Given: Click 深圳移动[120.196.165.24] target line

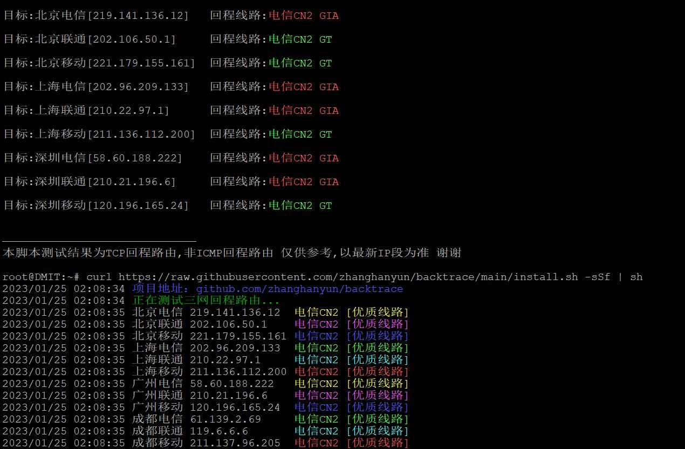Looking at the screenshot, I should tap(96, 206).
